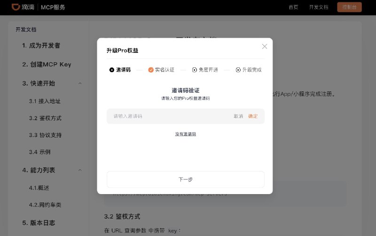Click the 没有邀请码 link
Viewport: 376px width, 236px height.
(185, 134)
